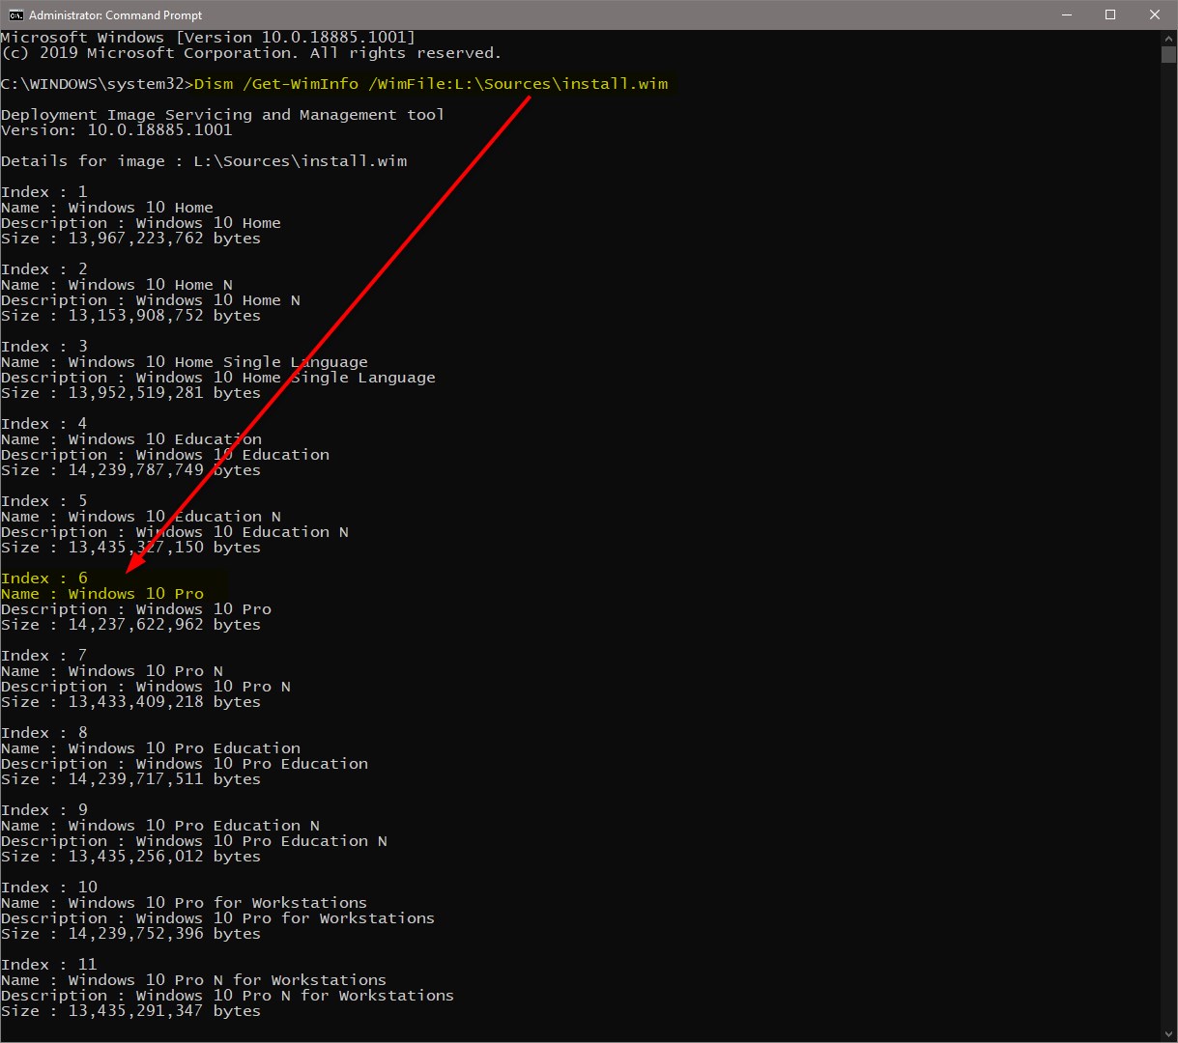The width and height of the screenshot is (1178, 1043).
Task: Click size '14,237,622,962 bytes' line
Action: coord(130,625)
